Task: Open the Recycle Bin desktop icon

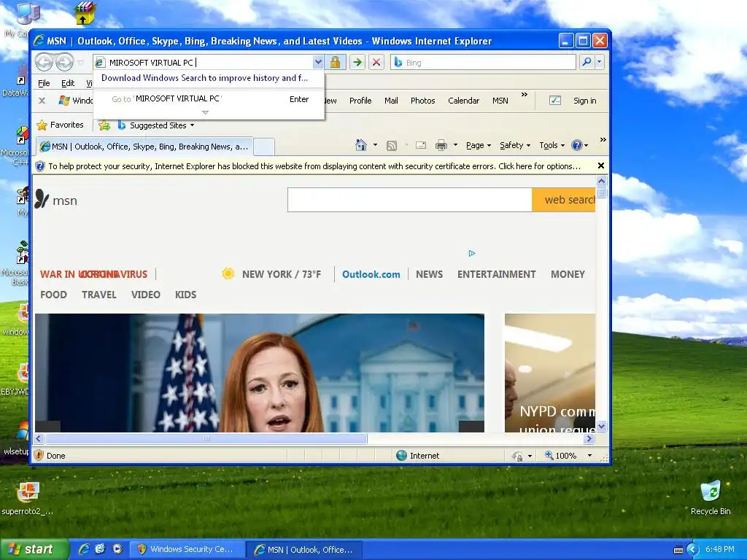Action: [x=711, y=497]
